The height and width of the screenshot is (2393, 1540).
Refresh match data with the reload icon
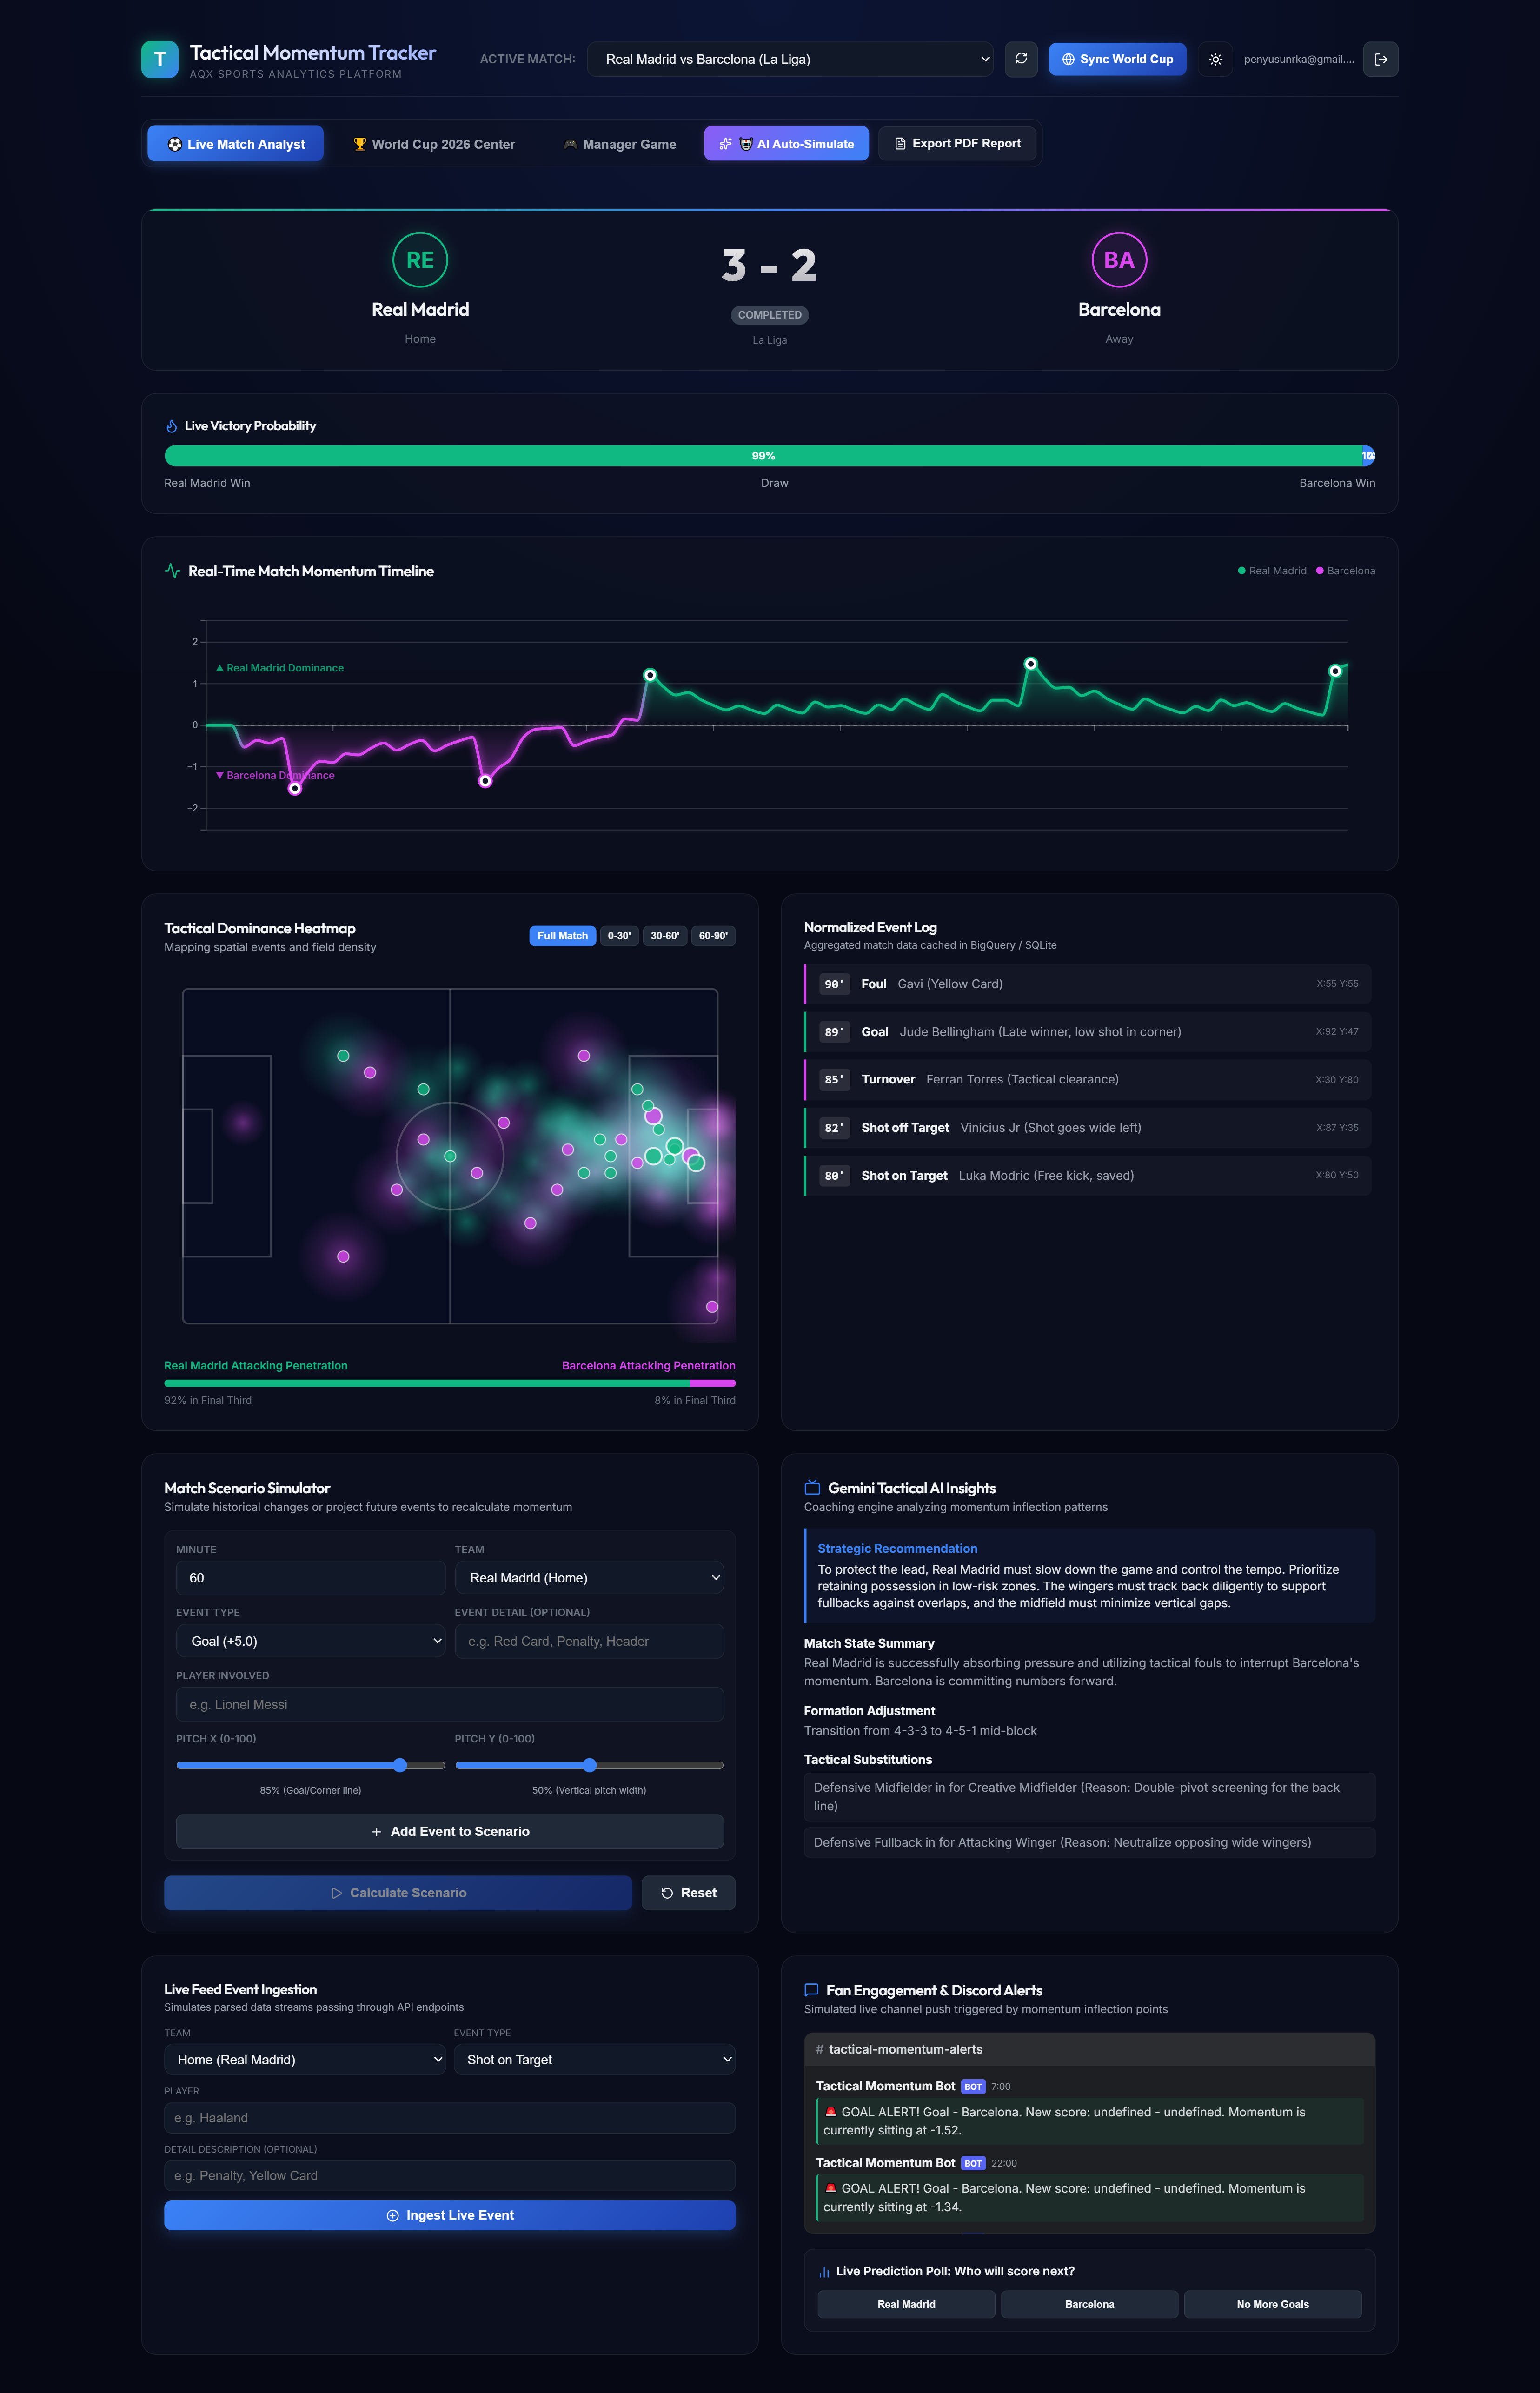(x=1021, y=59)
